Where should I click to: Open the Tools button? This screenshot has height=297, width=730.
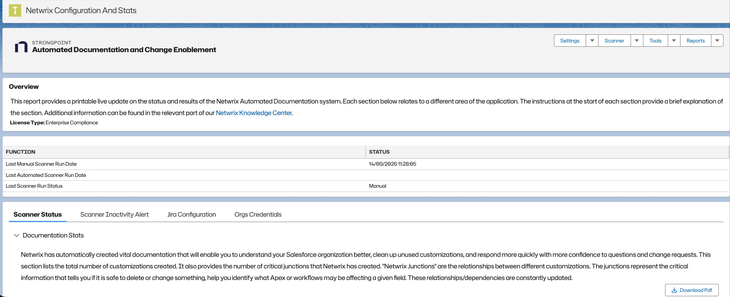[655, 41]
